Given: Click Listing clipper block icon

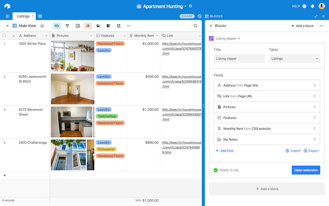Looking at the screenshot, I should [x=211, y=38].
